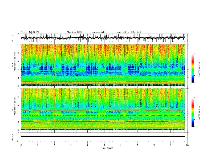This screenshot has width=211, height=163.
Task: Click the ch.1 spectrogram color scale bar
Action: coord(193,68)
